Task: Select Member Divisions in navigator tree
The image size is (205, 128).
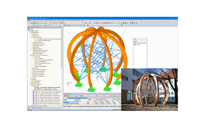Action: [39, 46]
